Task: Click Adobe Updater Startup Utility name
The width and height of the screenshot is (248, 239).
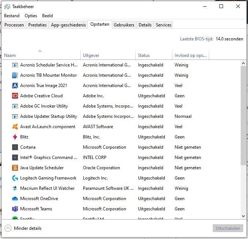Action: click(x=48, y=116)
